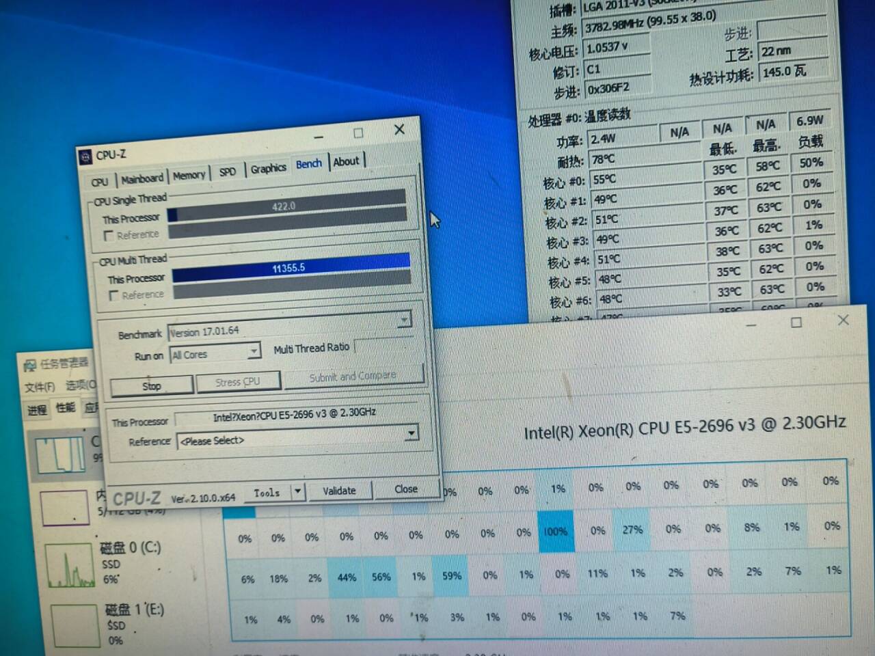This screenshot has width=875, height=656.
Task: Select the Bench tab
Action: (x=308, y=164)
